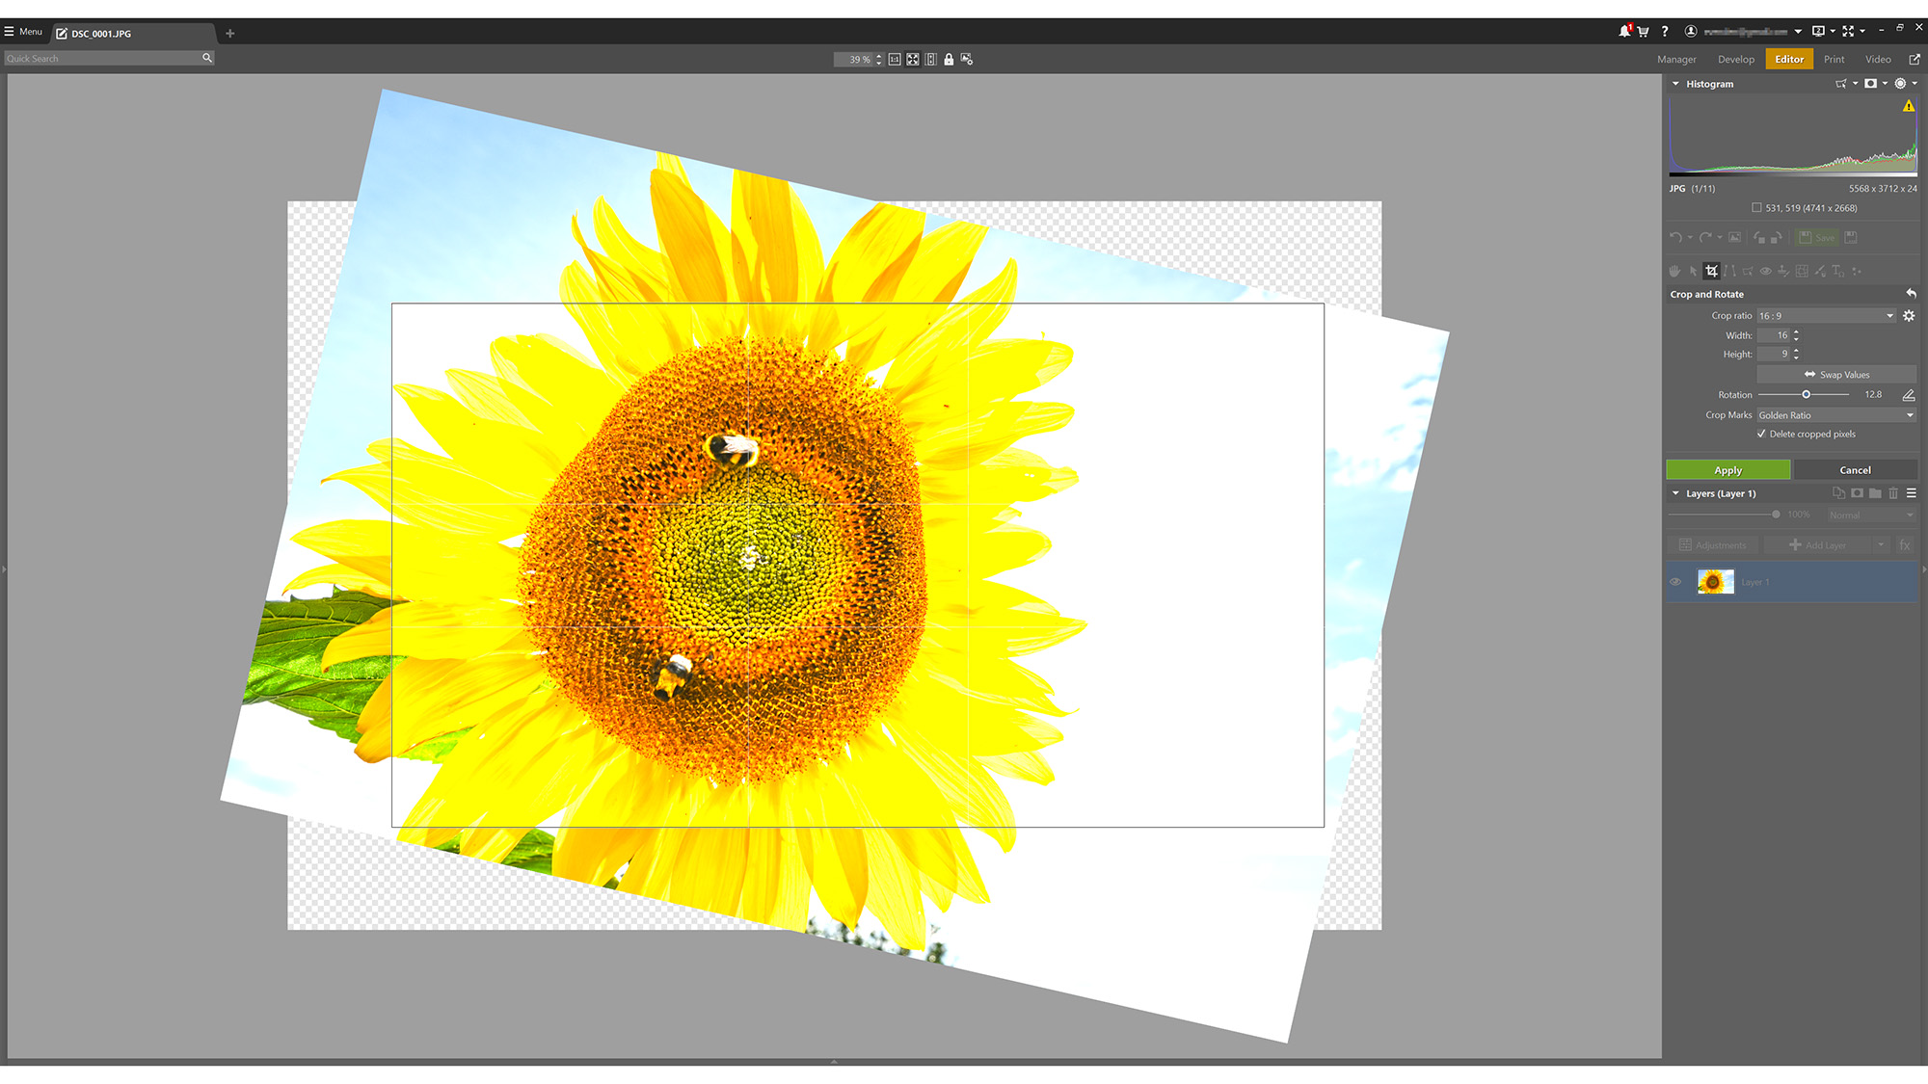Switch to the Develop module tab
This screenshot has width=1928, height=1084.
pyautogui.click(x=1735, y=60)
